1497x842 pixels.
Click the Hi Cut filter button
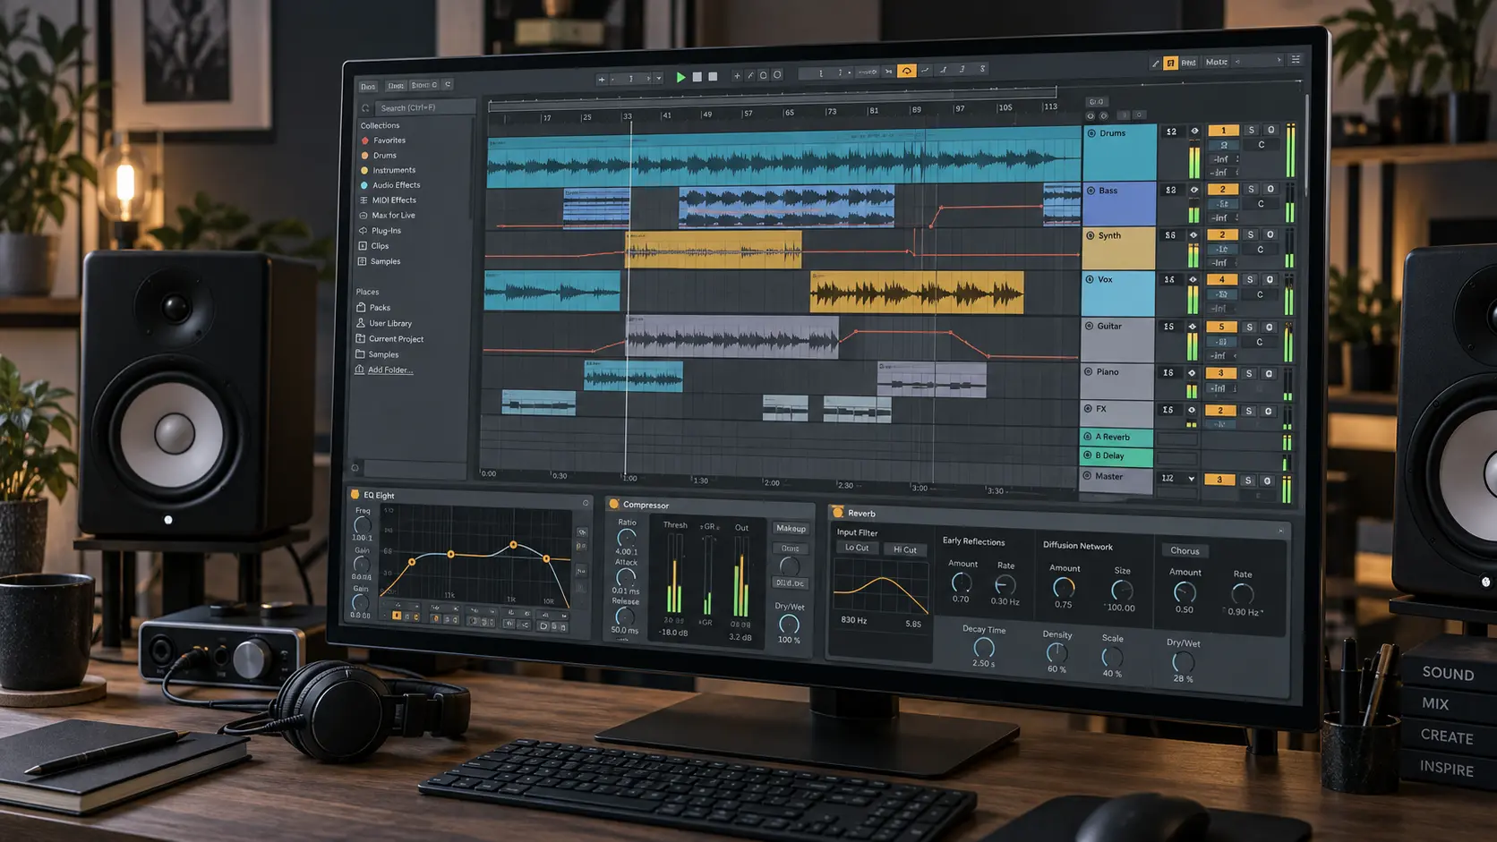905,549
